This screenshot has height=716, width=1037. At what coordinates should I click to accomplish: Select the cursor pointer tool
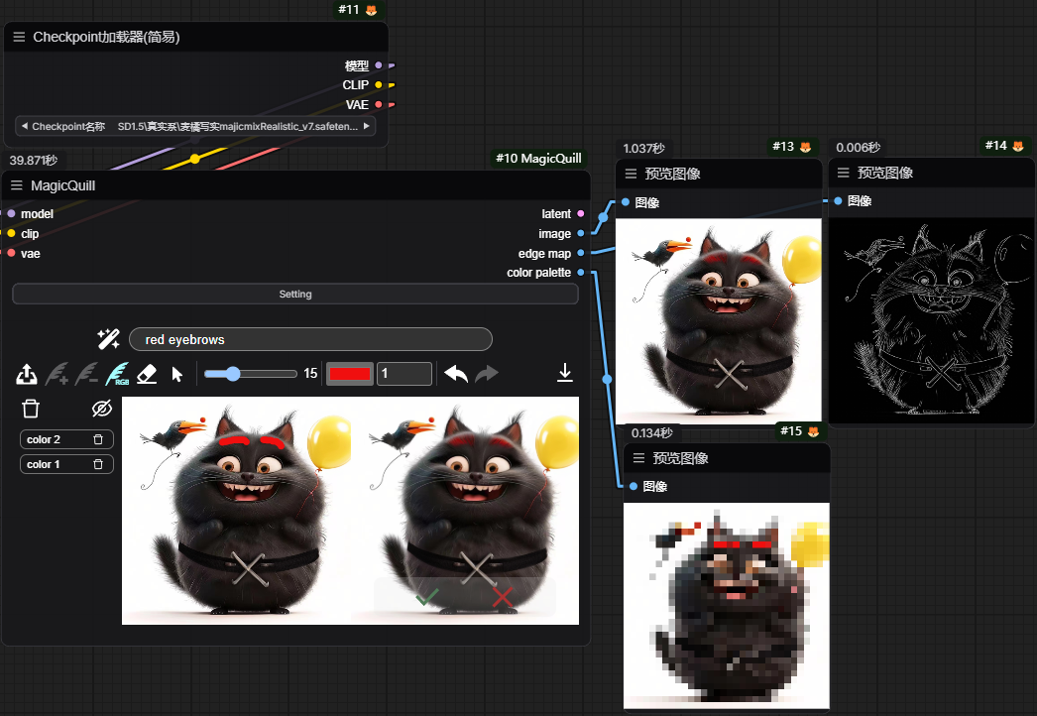(176, 375)
